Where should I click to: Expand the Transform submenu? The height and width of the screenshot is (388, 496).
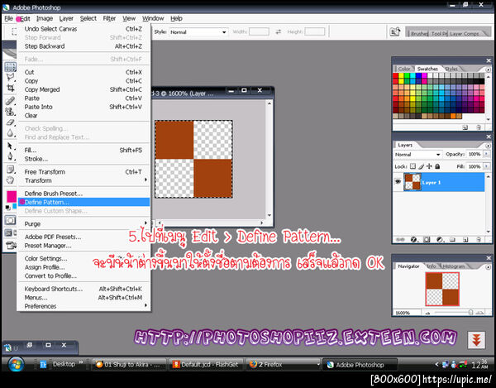tap(83, 180)
